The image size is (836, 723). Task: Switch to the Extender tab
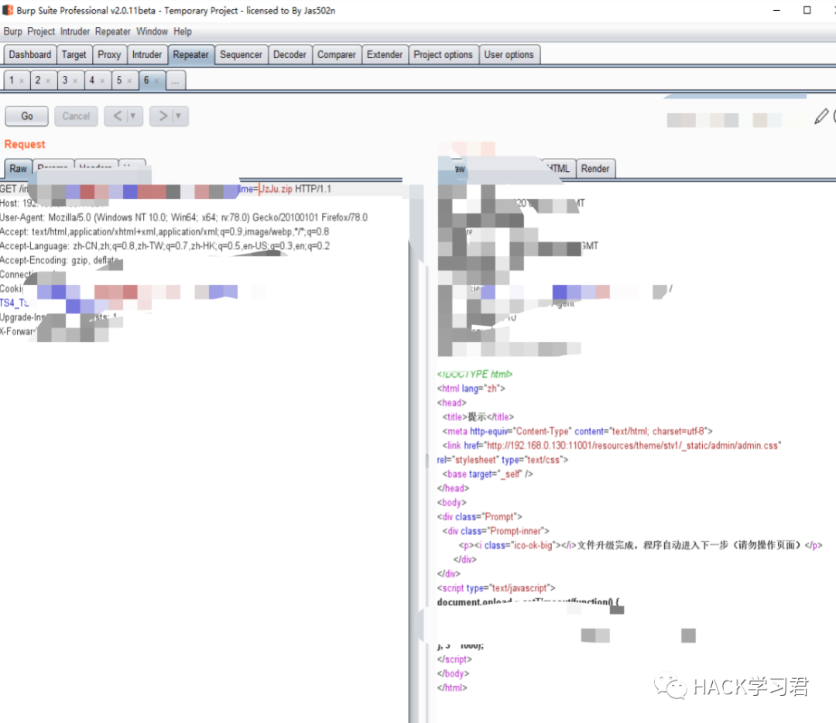(385, 54)
